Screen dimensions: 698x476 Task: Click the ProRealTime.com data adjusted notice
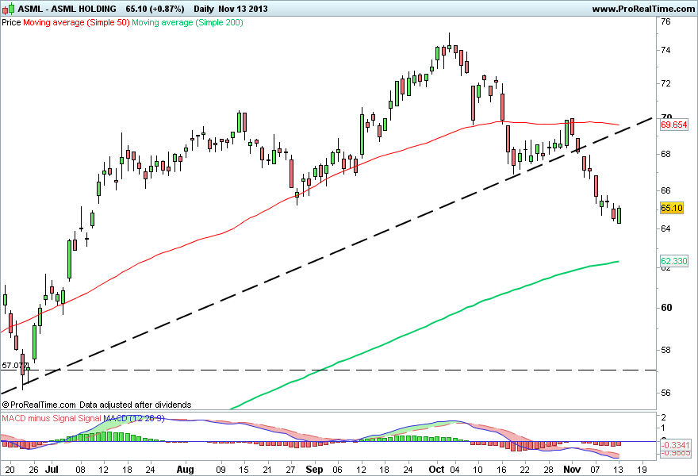coord(97,405)
